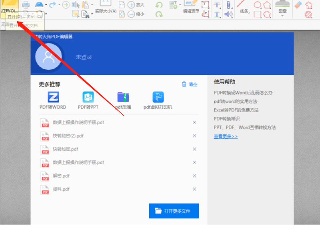Click the printer icon in toolbar

pyautogui.click(x=26, y=5)
